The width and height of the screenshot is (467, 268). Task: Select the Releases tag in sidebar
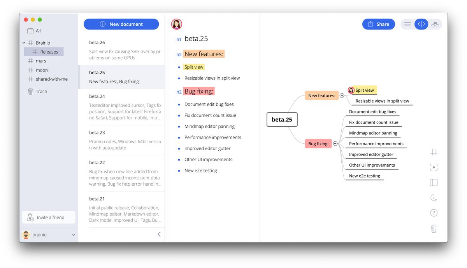point(49,52)
